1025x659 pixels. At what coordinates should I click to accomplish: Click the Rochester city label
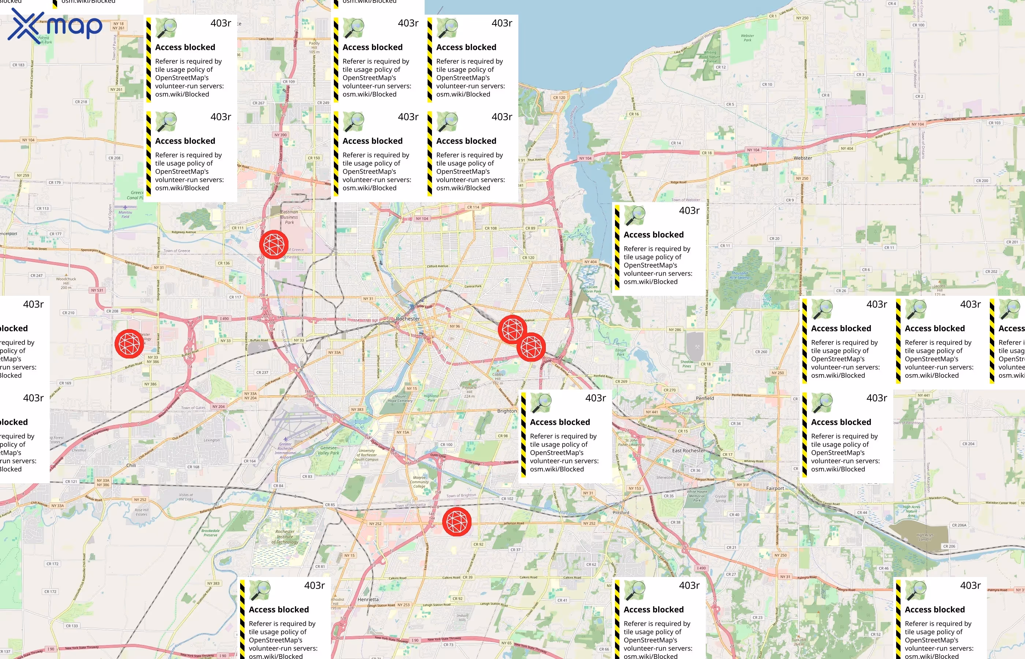[x=408, y=319]
